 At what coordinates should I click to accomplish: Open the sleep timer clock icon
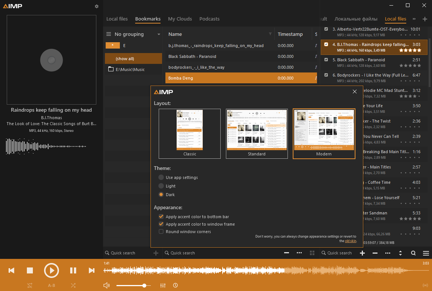(x=175, y=285)
